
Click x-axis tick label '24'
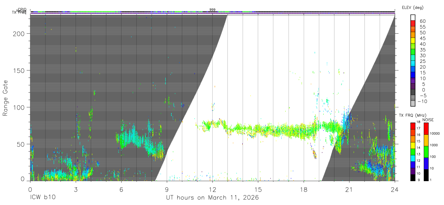pyautogui.click(x=394, y=189)
